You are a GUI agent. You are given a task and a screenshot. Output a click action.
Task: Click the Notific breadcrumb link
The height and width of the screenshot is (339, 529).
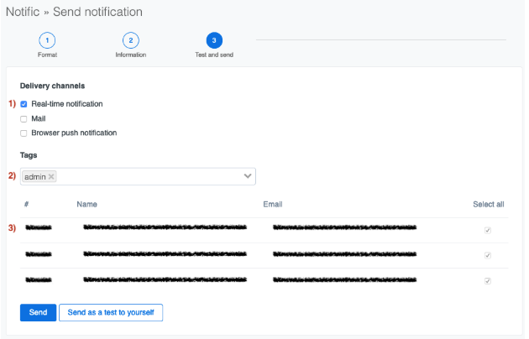point(23,12)
